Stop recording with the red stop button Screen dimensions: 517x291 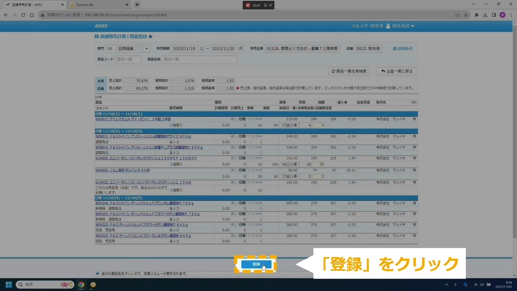click(x=248, y=5)
